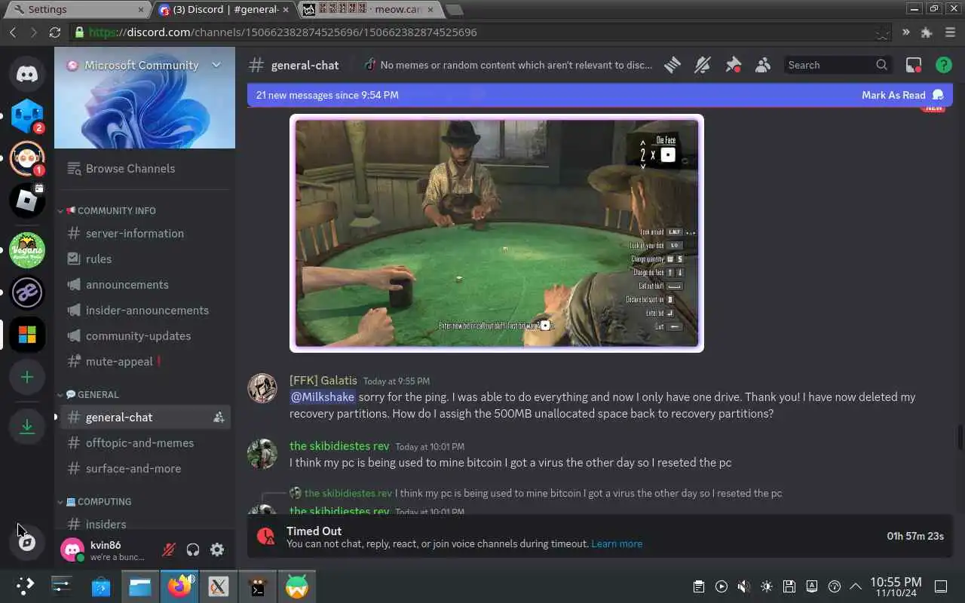
Task: Open Microsoft Community server dropdown
Action: point(216,65)
